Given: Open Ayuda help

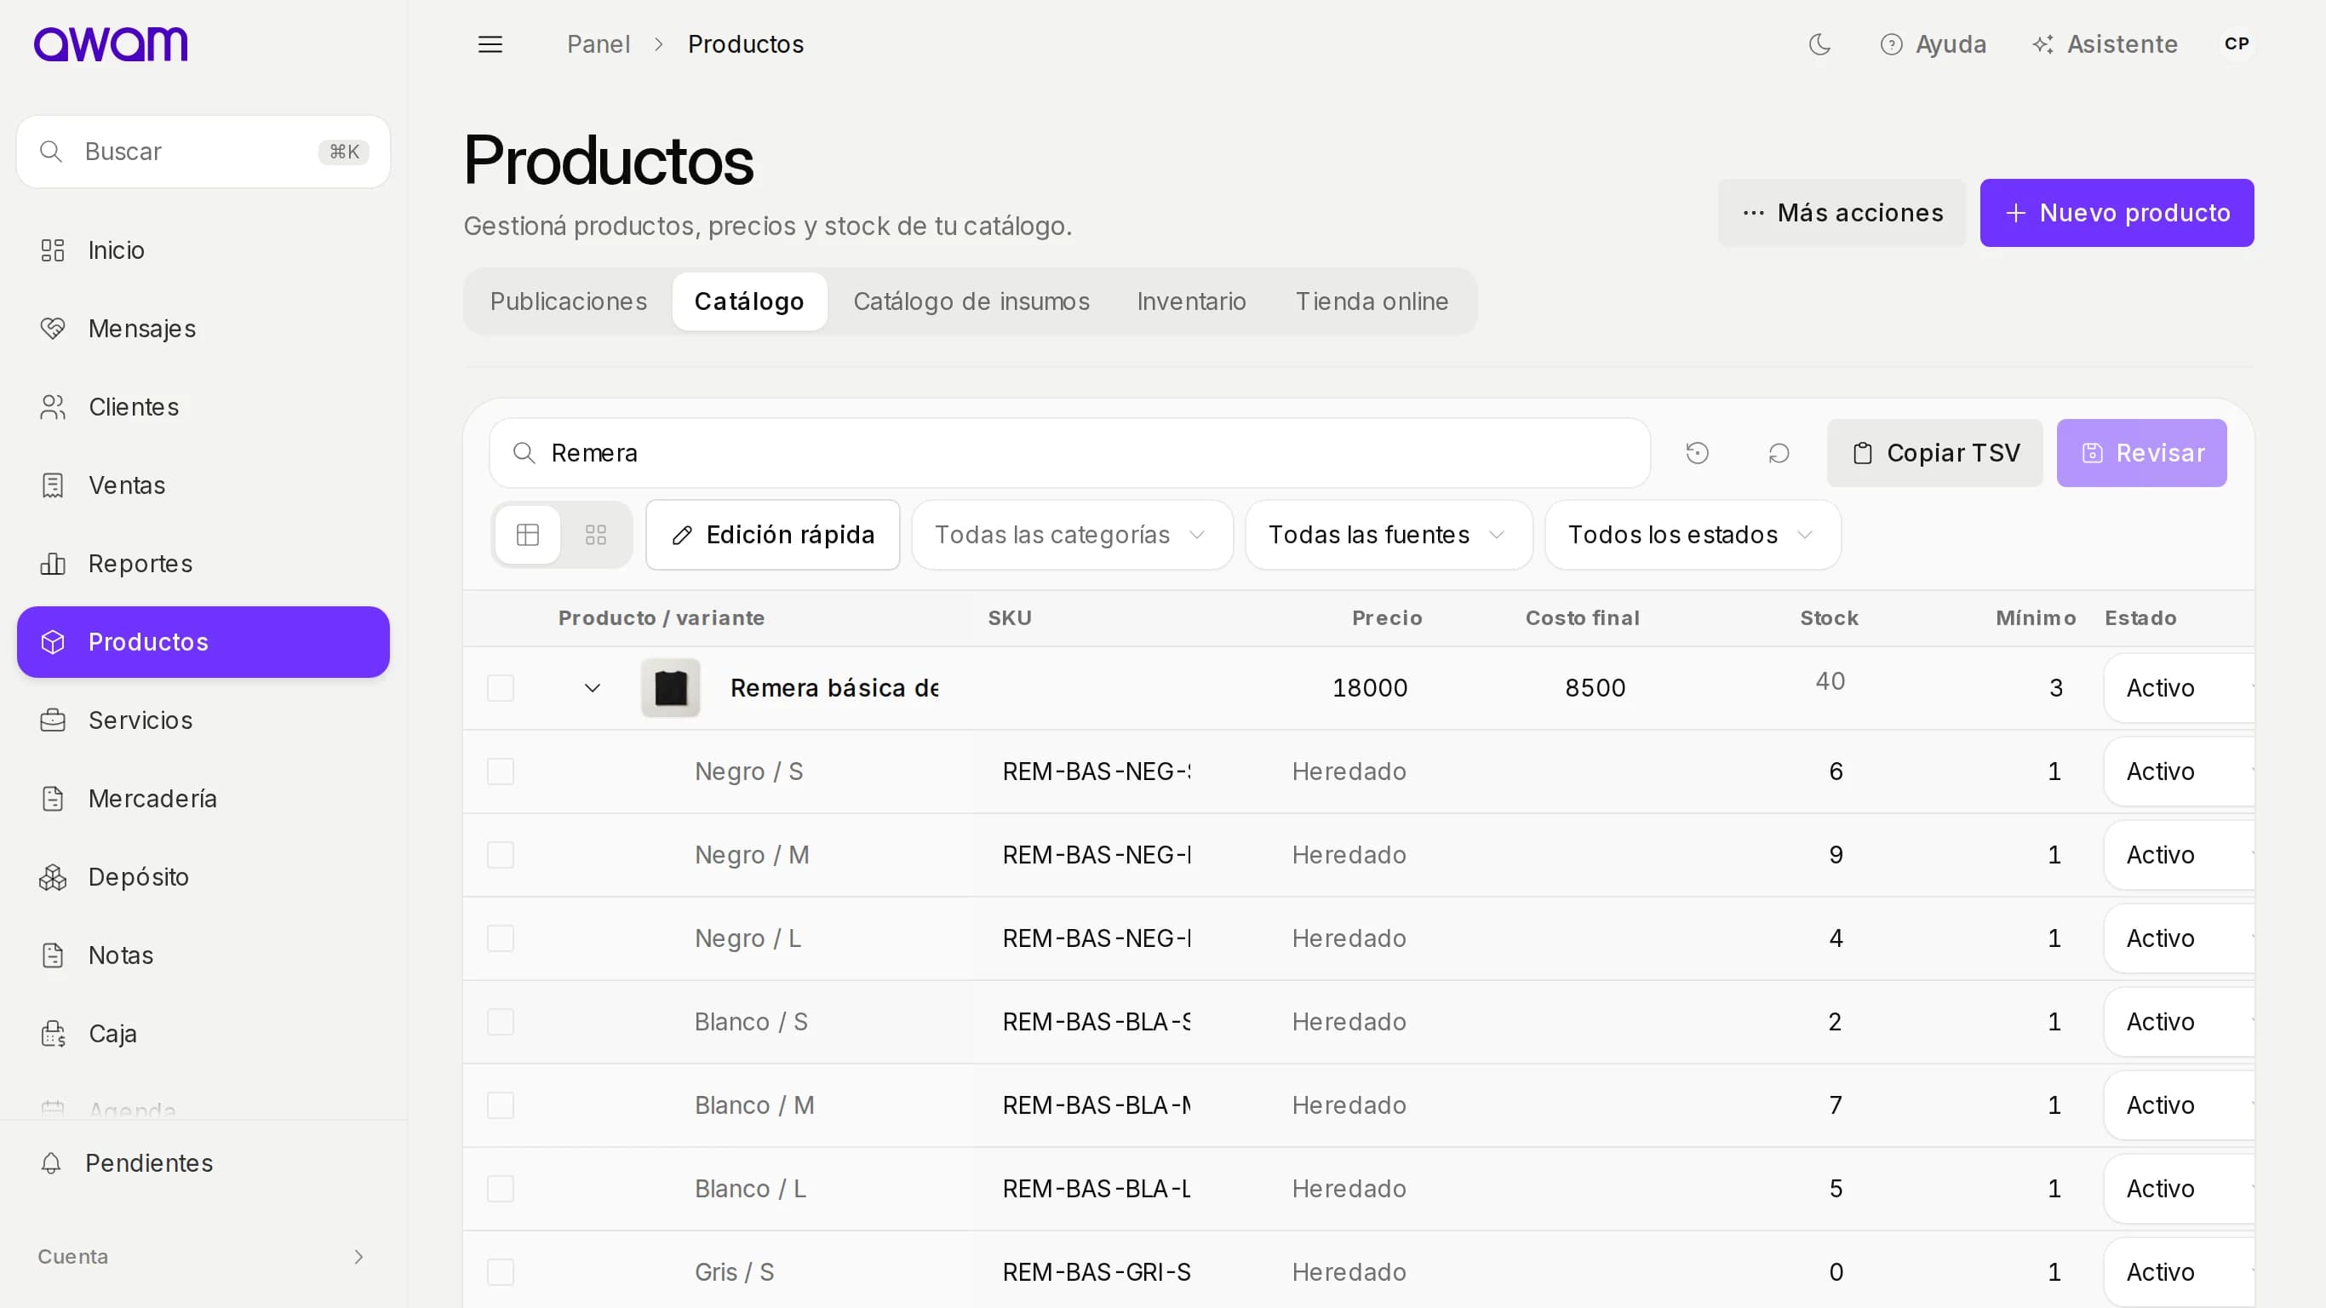Looking at the screenshot, I should (1934, 44).
